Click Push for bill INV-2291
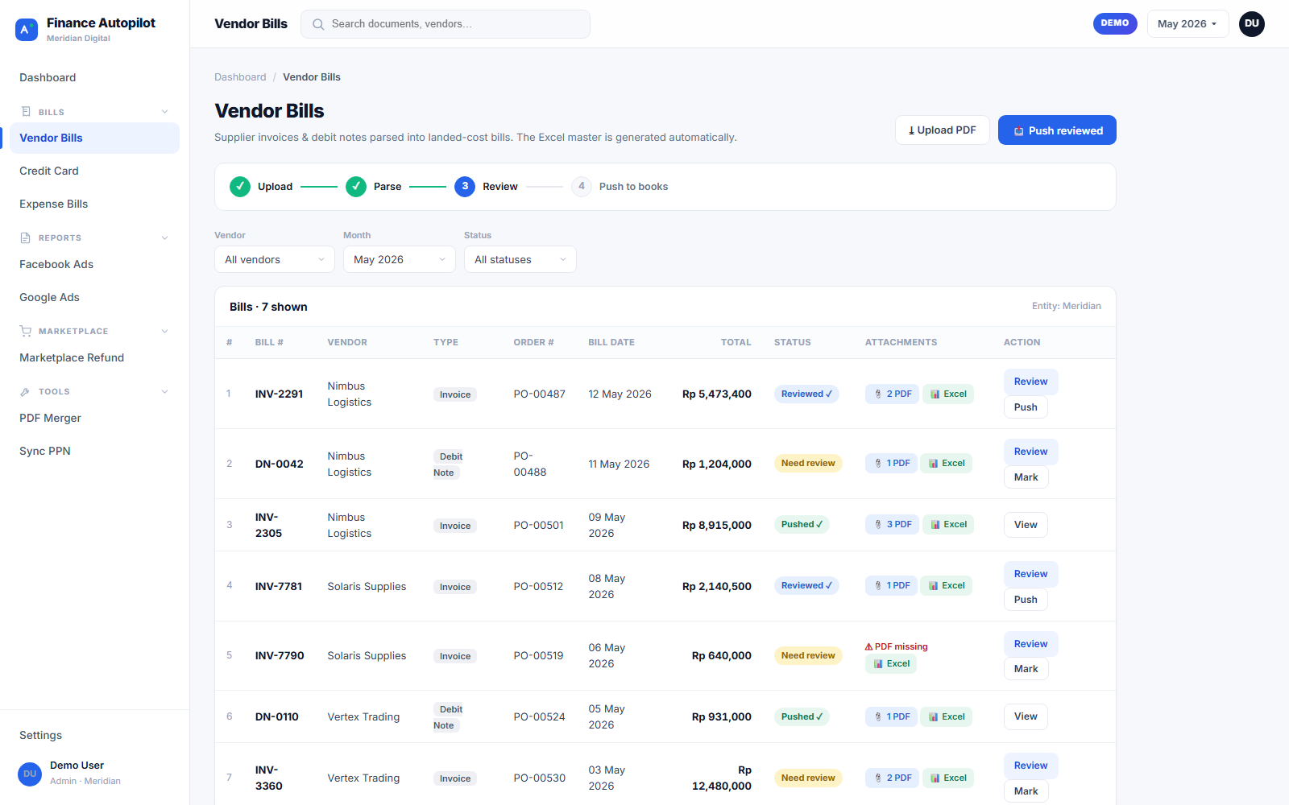Viewport: 1289px width, 805px height. 1026,407
